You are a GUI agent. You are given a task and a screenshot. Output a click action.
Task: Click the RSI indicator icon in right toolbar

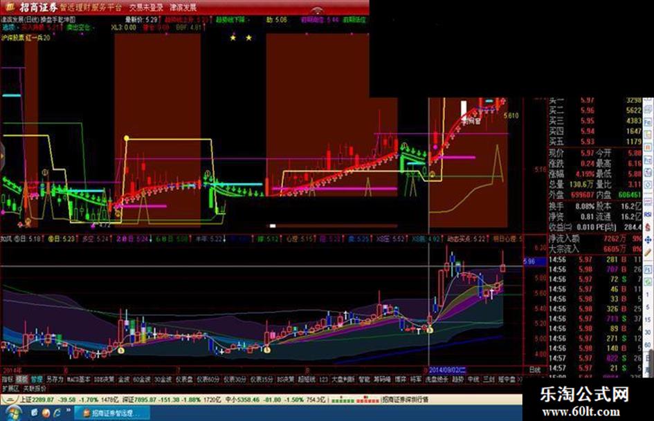pos(648,214)
